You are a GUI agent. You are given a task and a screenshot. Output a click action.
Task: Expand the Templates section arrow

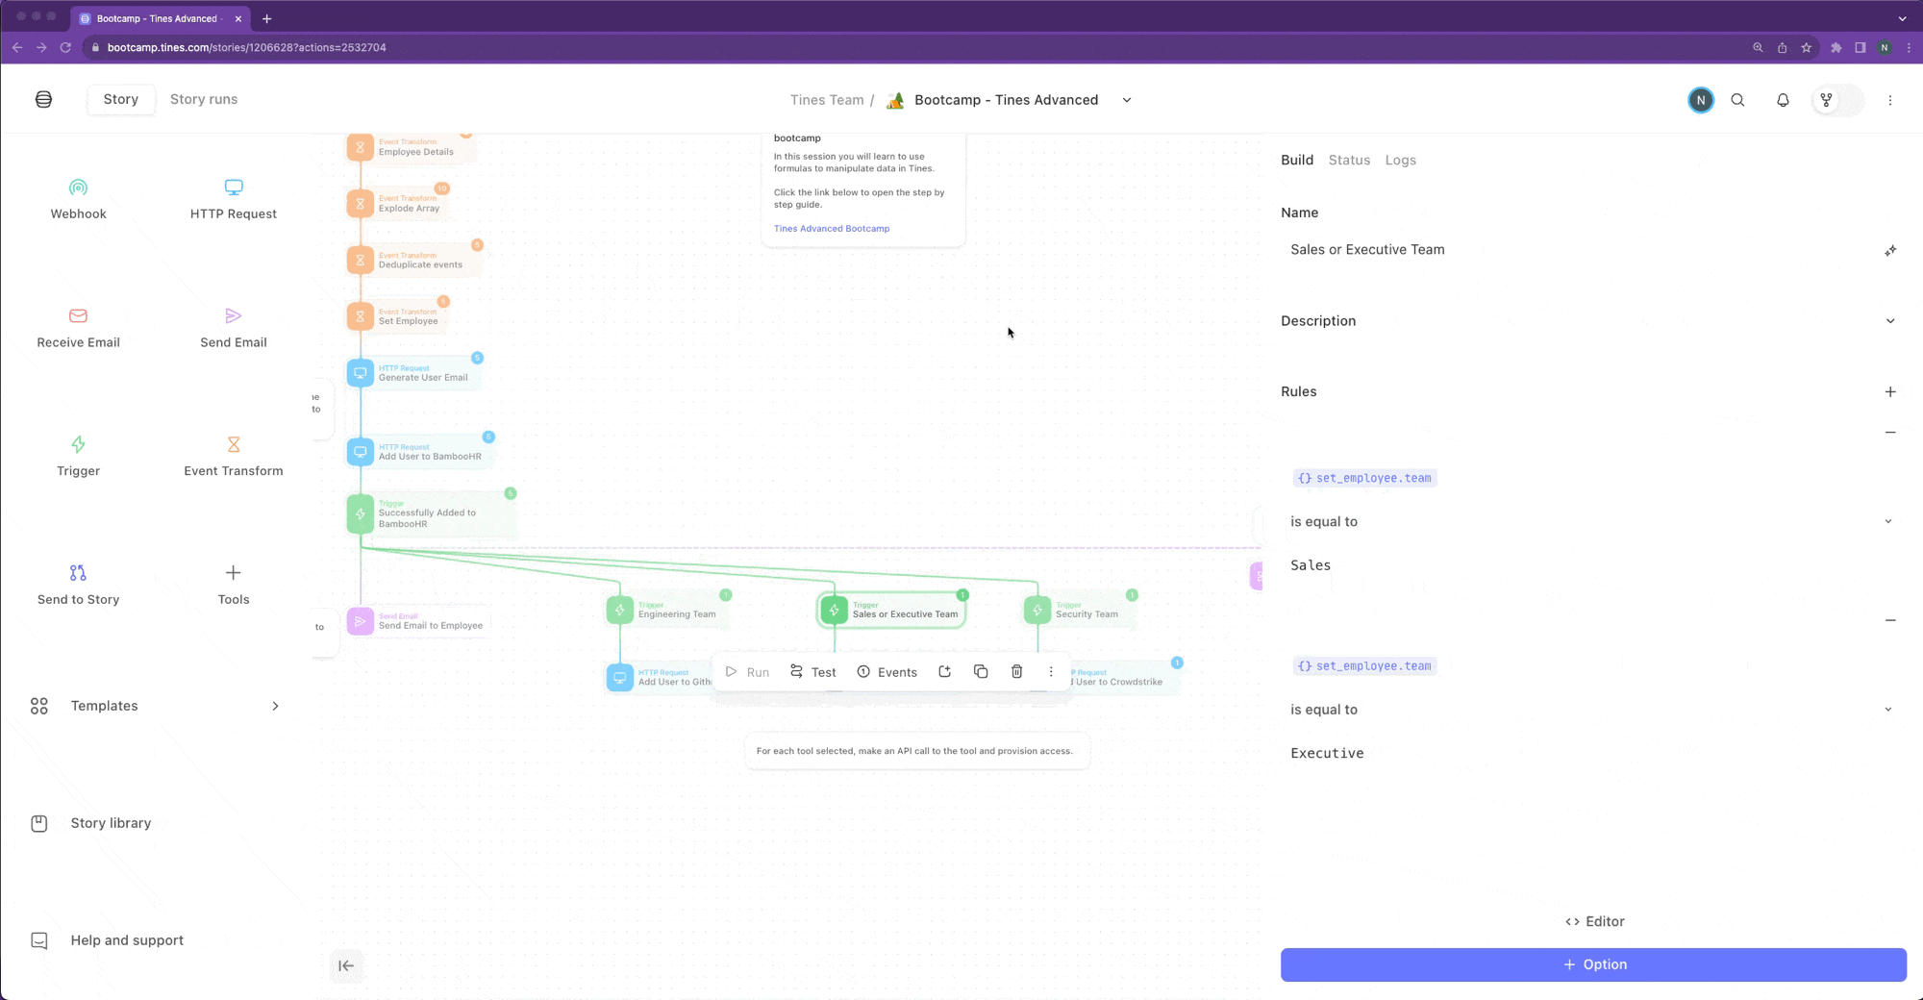(275, 706)
